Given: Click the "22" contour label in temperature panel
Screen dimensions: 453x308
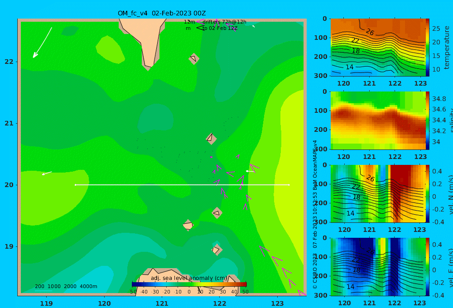Looking at the screenshot, I should (x=355, y=40).
